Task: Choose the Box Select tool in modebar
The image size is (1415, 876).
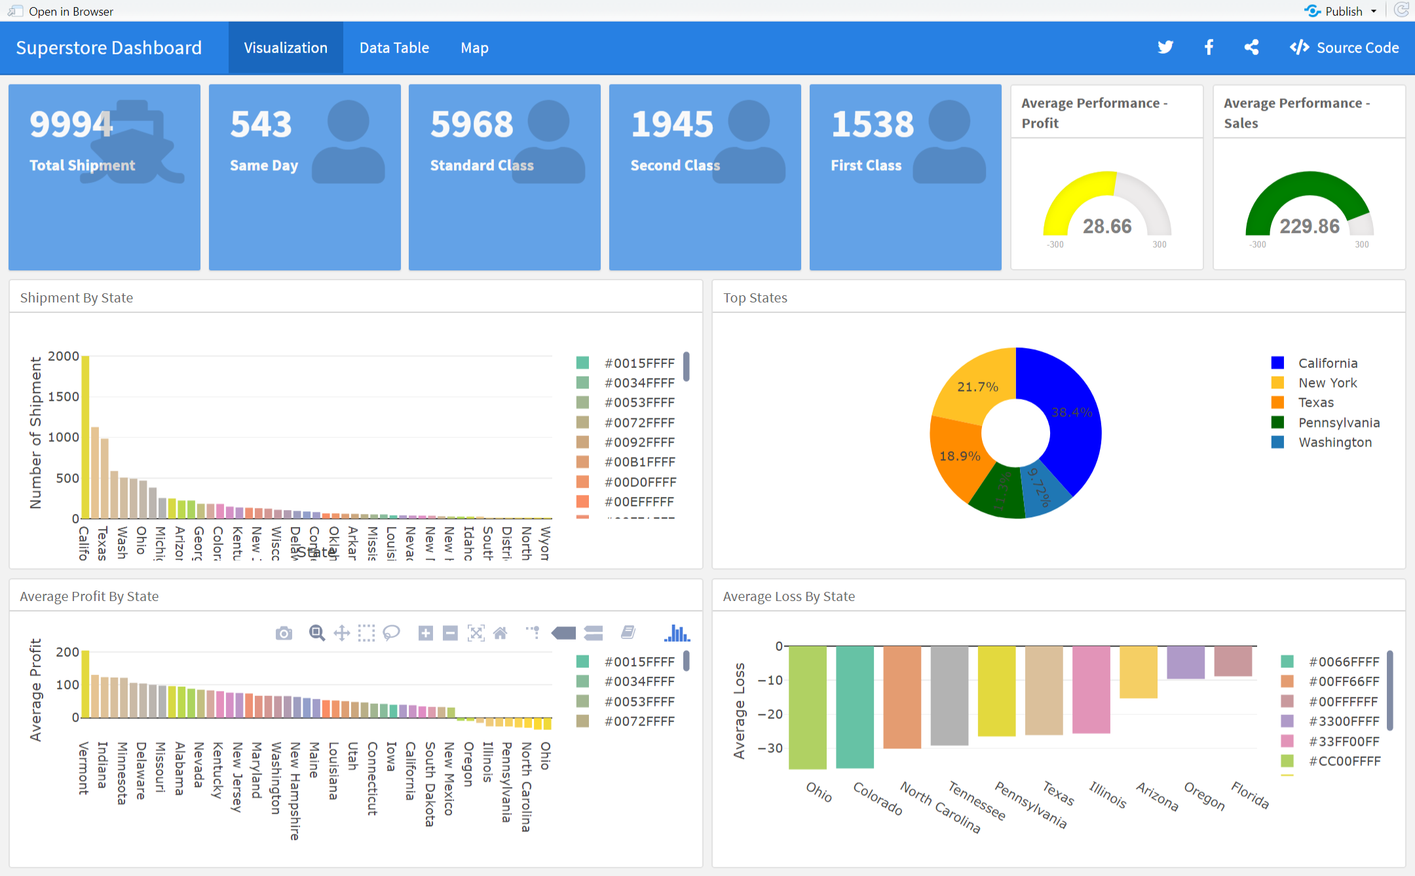Action: coord(367,633)
